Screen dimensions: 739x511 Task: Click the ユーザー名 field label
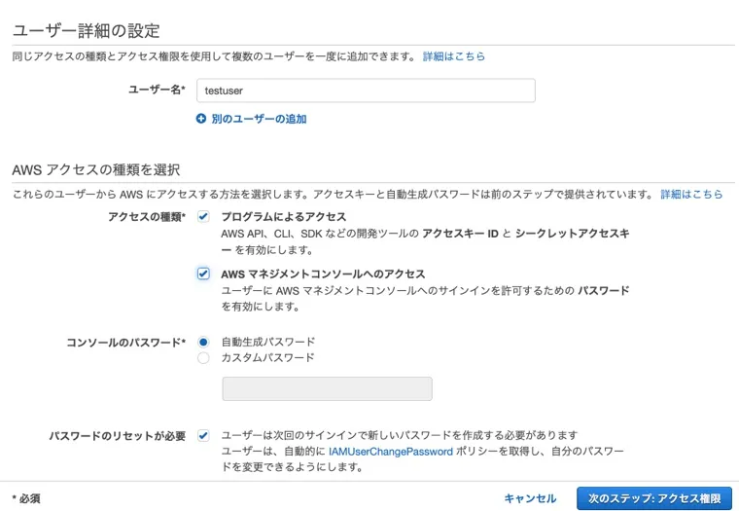click(x=157, y=90)
